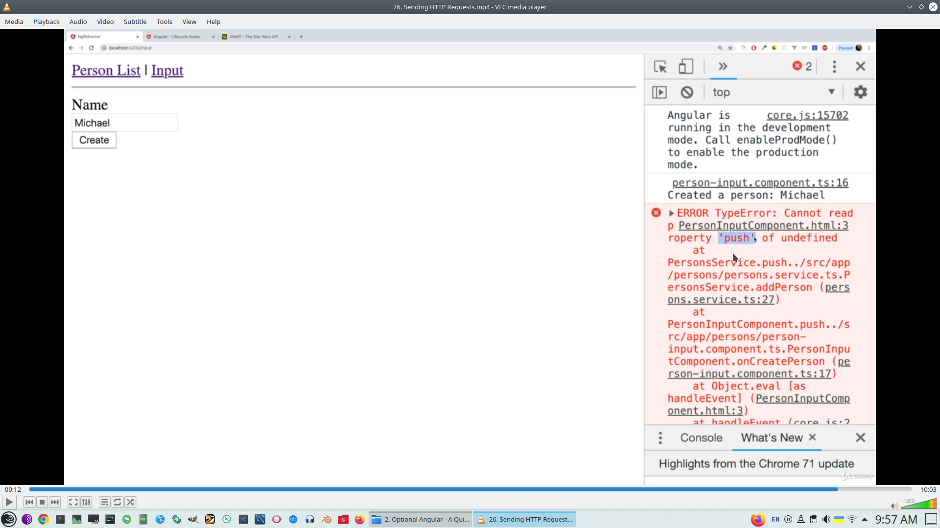Click the previous media button
The image size is (940, 528).
click(29, 502)
